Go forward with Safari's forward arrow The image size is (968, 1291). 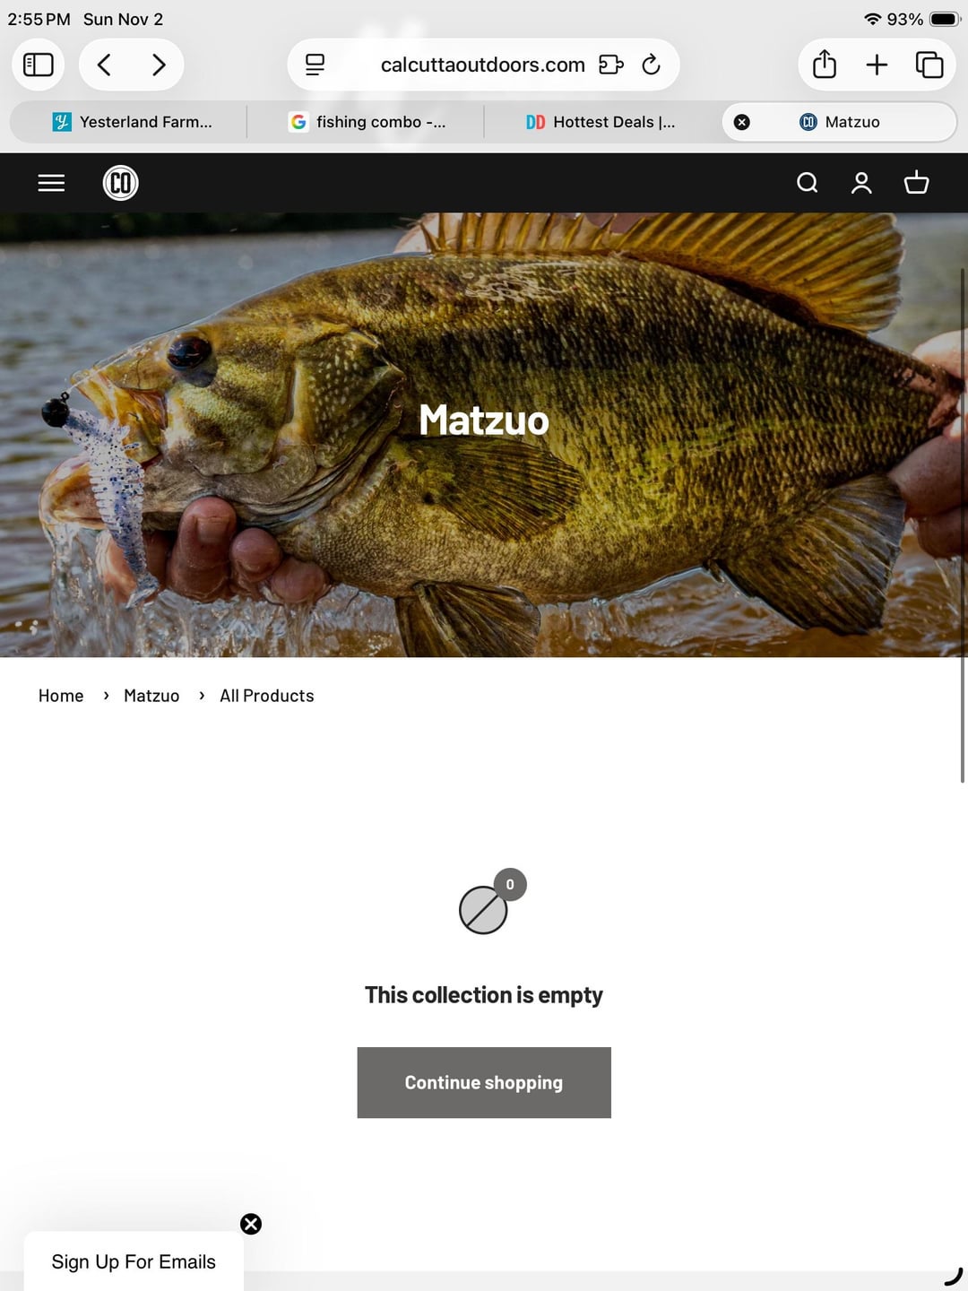click(159, 65)
